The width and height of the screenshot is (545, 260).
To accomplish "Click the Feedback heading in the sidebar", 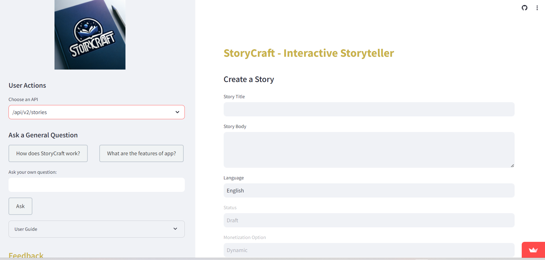I will (x=26, y=255).
